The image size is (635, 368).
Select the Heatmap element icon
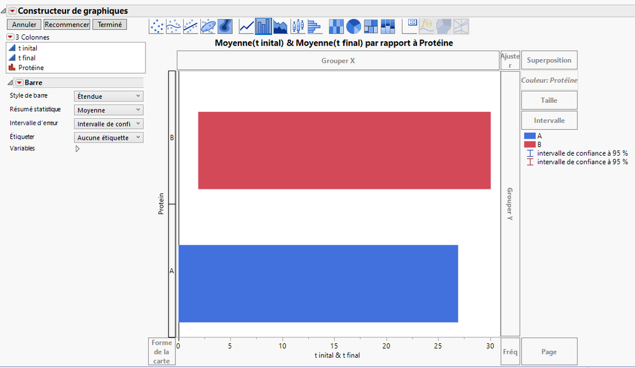[336, 27]
